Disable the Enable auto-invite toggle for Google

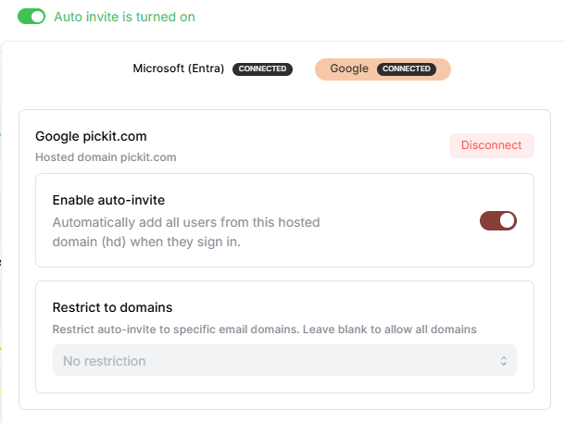click(x=497, y=220)
